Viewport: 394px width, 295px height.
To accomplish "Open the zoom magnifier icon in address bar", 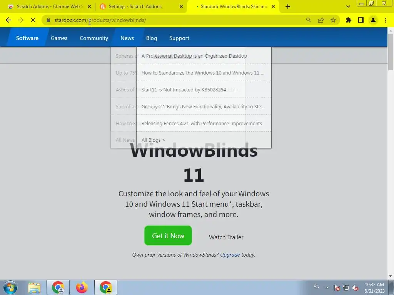I will pos(308,20).
